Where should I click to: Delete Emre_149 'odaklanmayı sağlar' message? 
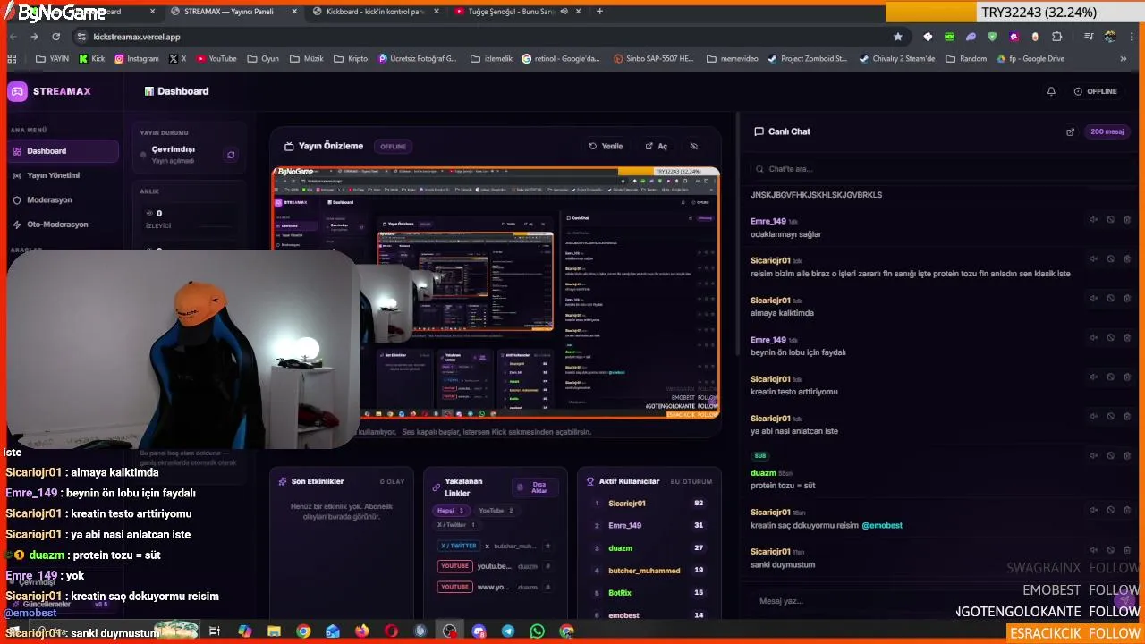click(1127, 219)
